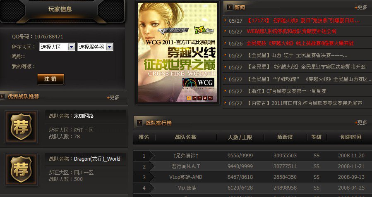Click +更多 in the 新闻 section

coord(361,7)
